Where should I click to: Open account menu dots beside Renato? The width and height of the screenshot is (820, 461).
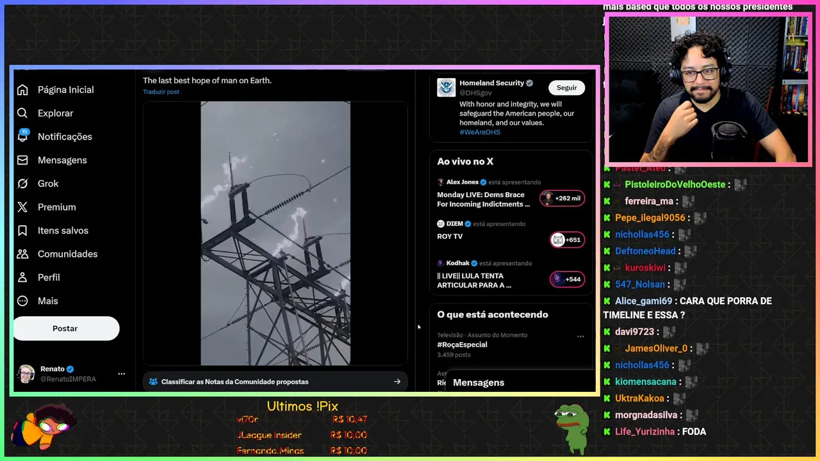tap(122, 374)
